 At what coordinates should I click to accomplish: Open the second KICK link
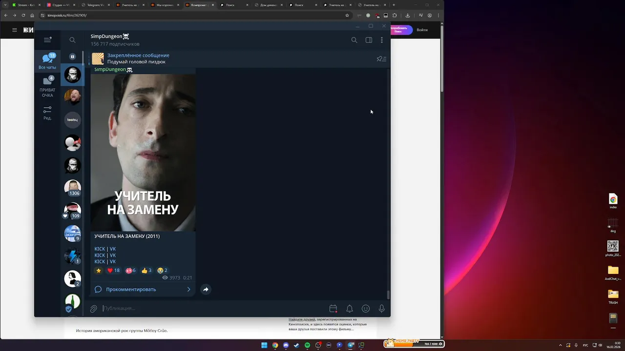(100, 255)
